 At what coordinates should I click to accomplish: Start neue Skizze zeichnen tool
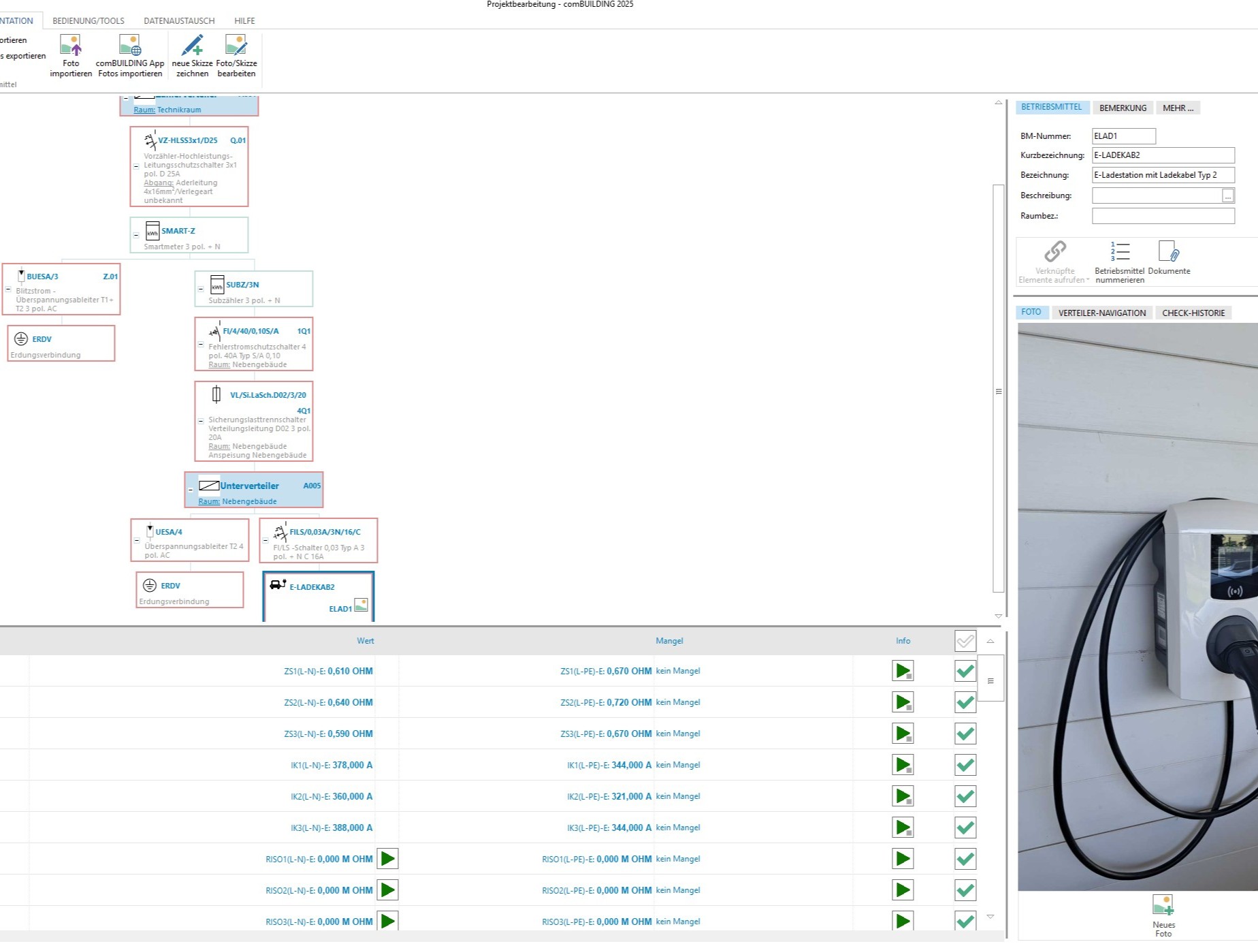pyautogui.click(x=193, y=46)
